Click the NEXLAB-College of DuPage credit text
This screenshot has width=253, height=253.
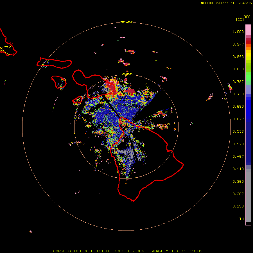(224, 3)
